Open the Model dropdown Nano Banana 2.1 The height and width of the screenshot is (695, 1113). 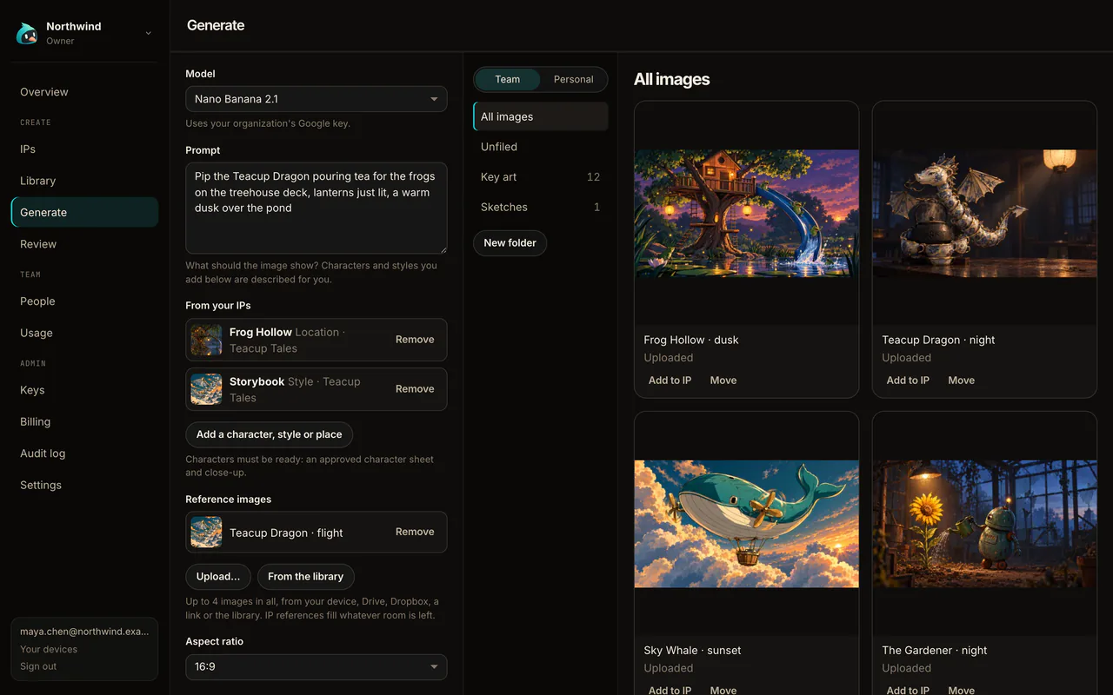[317, 99]
